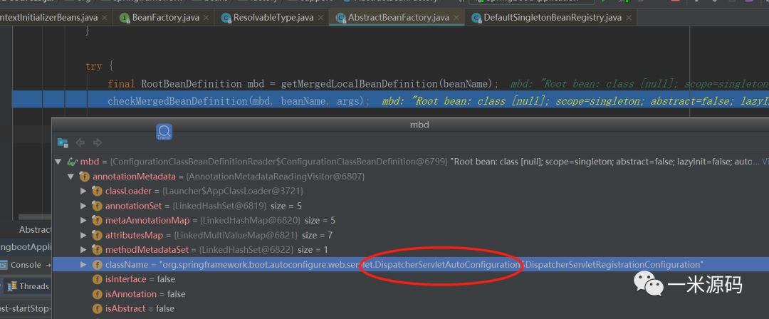This screenshot has width=769, height=319.
Task: Click the back arrow in mbd popup
Action: (x=80, y=143)
